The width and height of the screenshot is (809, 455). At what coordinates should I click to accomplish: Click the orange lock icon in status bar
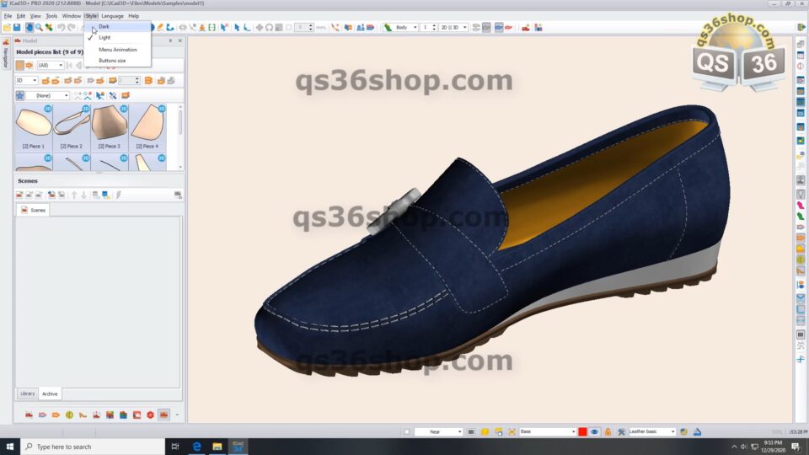[608, 431]
